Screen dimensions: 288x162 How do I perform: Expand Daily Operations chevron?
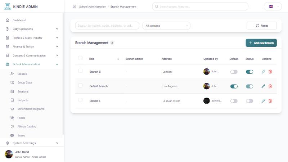[x=57, y=29]
